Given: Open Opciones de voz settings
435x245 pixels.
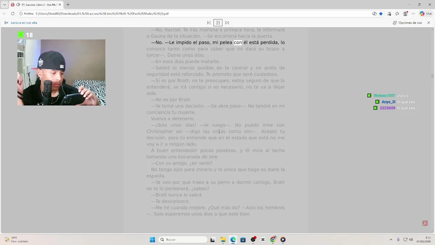Looking at the screenshot, I should pos(407,23).
